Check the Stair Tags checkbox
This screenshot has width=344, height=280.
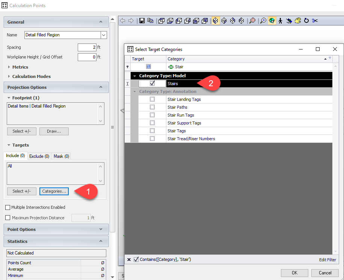(x=152, y=131)
